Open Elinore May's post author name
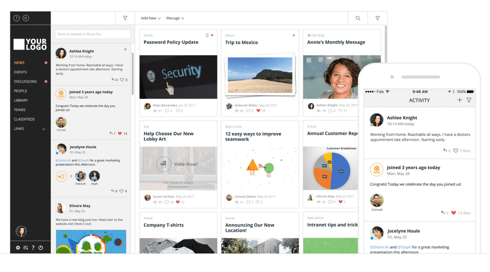This screenshot has height=272, width=490. (x=80, y=206)
